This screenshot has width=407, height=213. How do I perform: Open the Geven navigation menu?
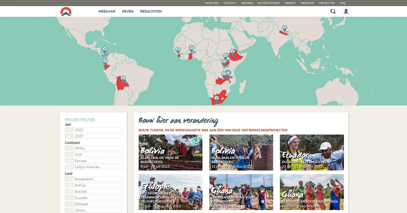[128, 11]
